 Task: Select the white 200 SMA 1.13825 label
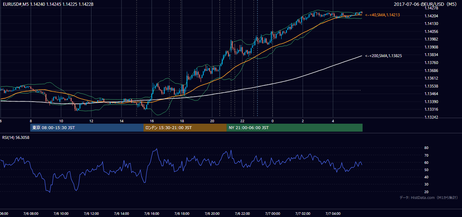click(384, 56)
